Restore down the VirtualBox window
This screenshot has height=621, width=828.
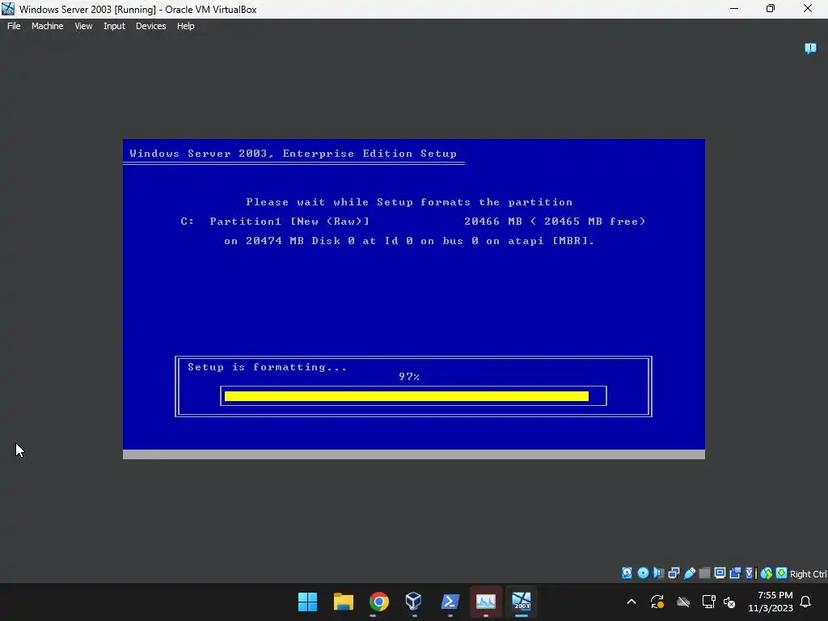pos(771,9)
